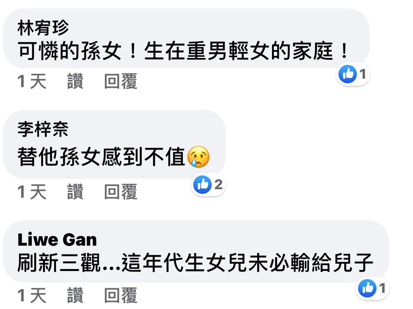View the reaction count 1 on 林宥珍's comment
Viewport: 413px width, 309px height.
363,74
